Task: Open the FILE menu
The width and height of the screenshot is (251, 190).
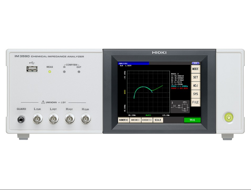Action: pyautogui.click(x=195, y=102)
